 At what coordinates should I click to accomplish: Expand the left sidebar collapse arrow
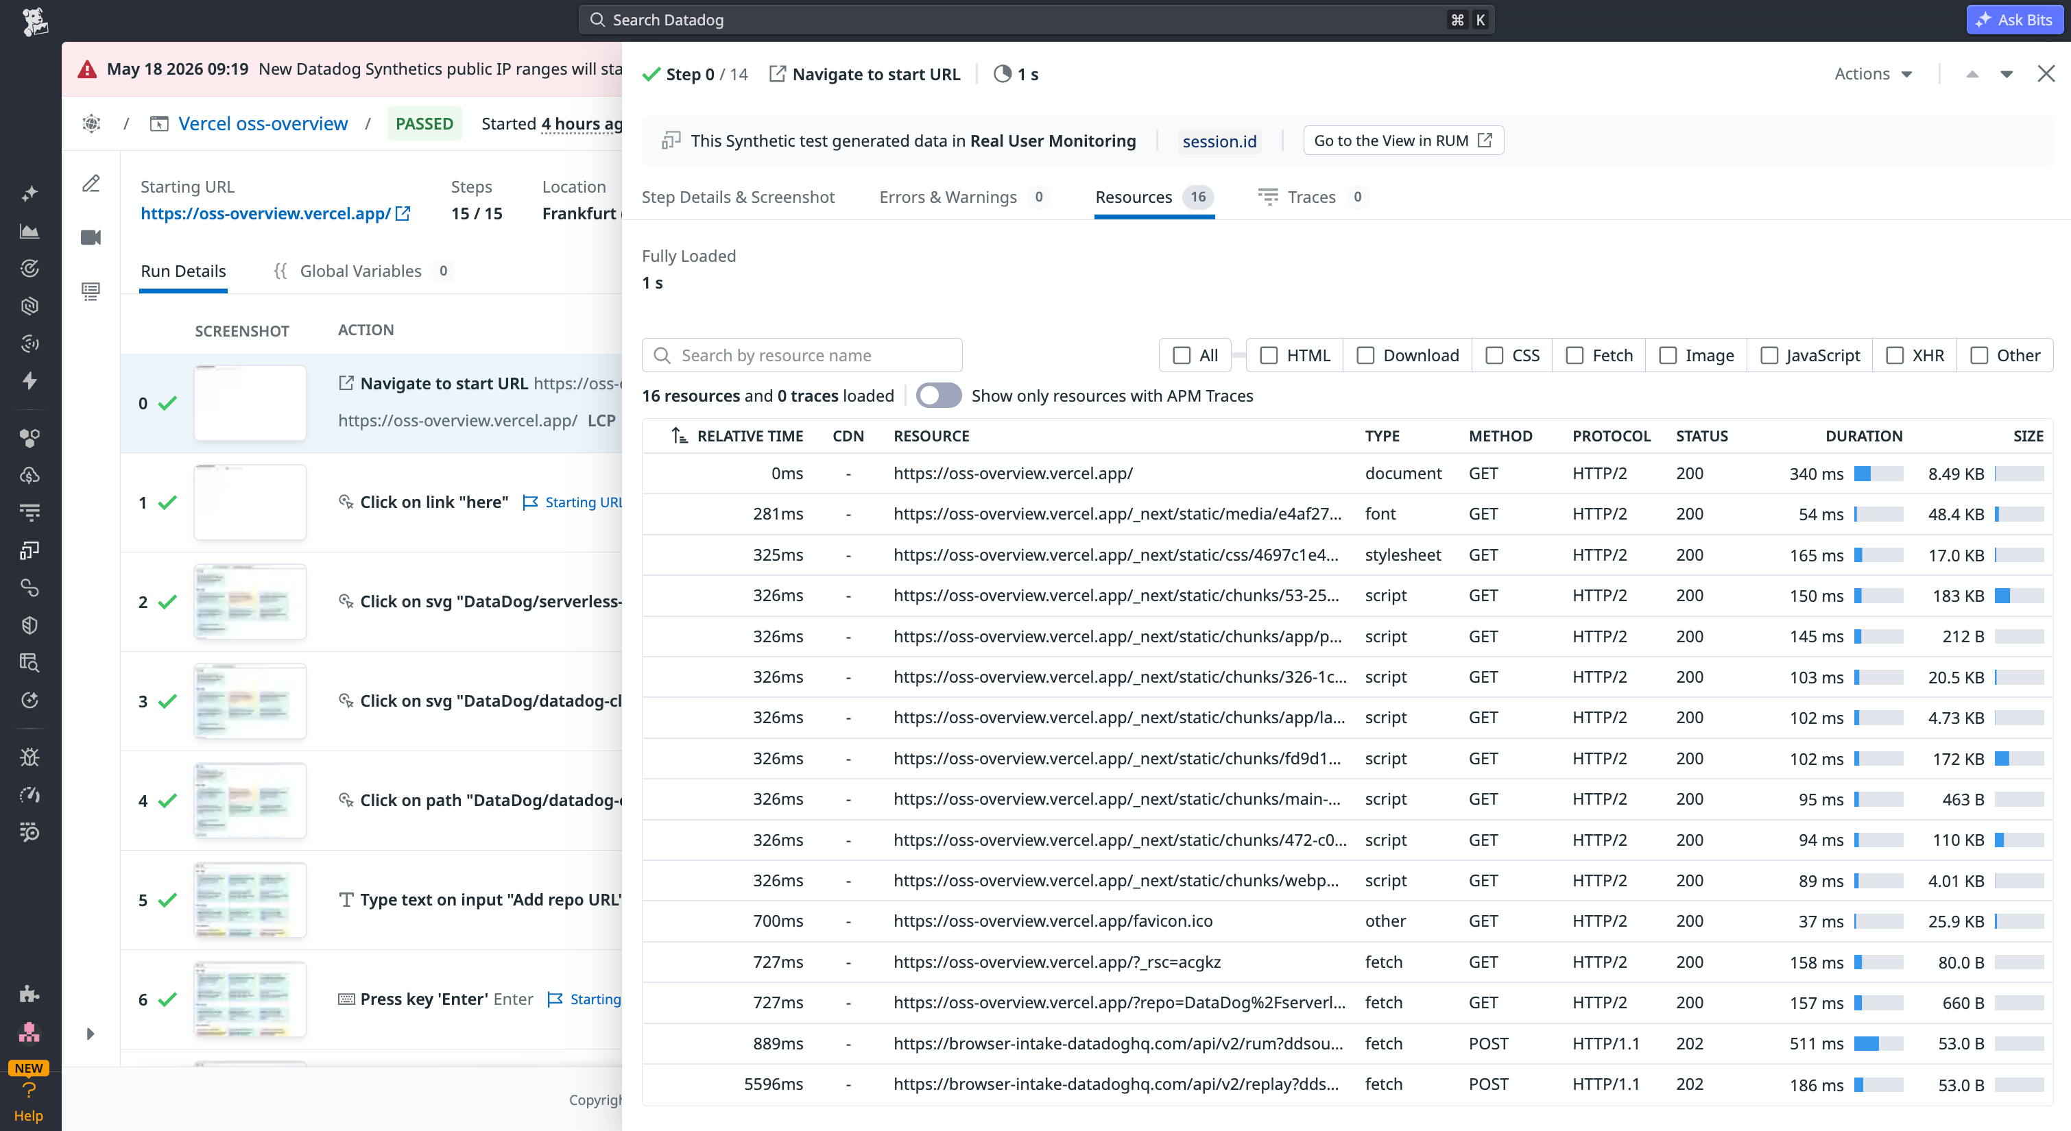click(x=90, y=1034)
